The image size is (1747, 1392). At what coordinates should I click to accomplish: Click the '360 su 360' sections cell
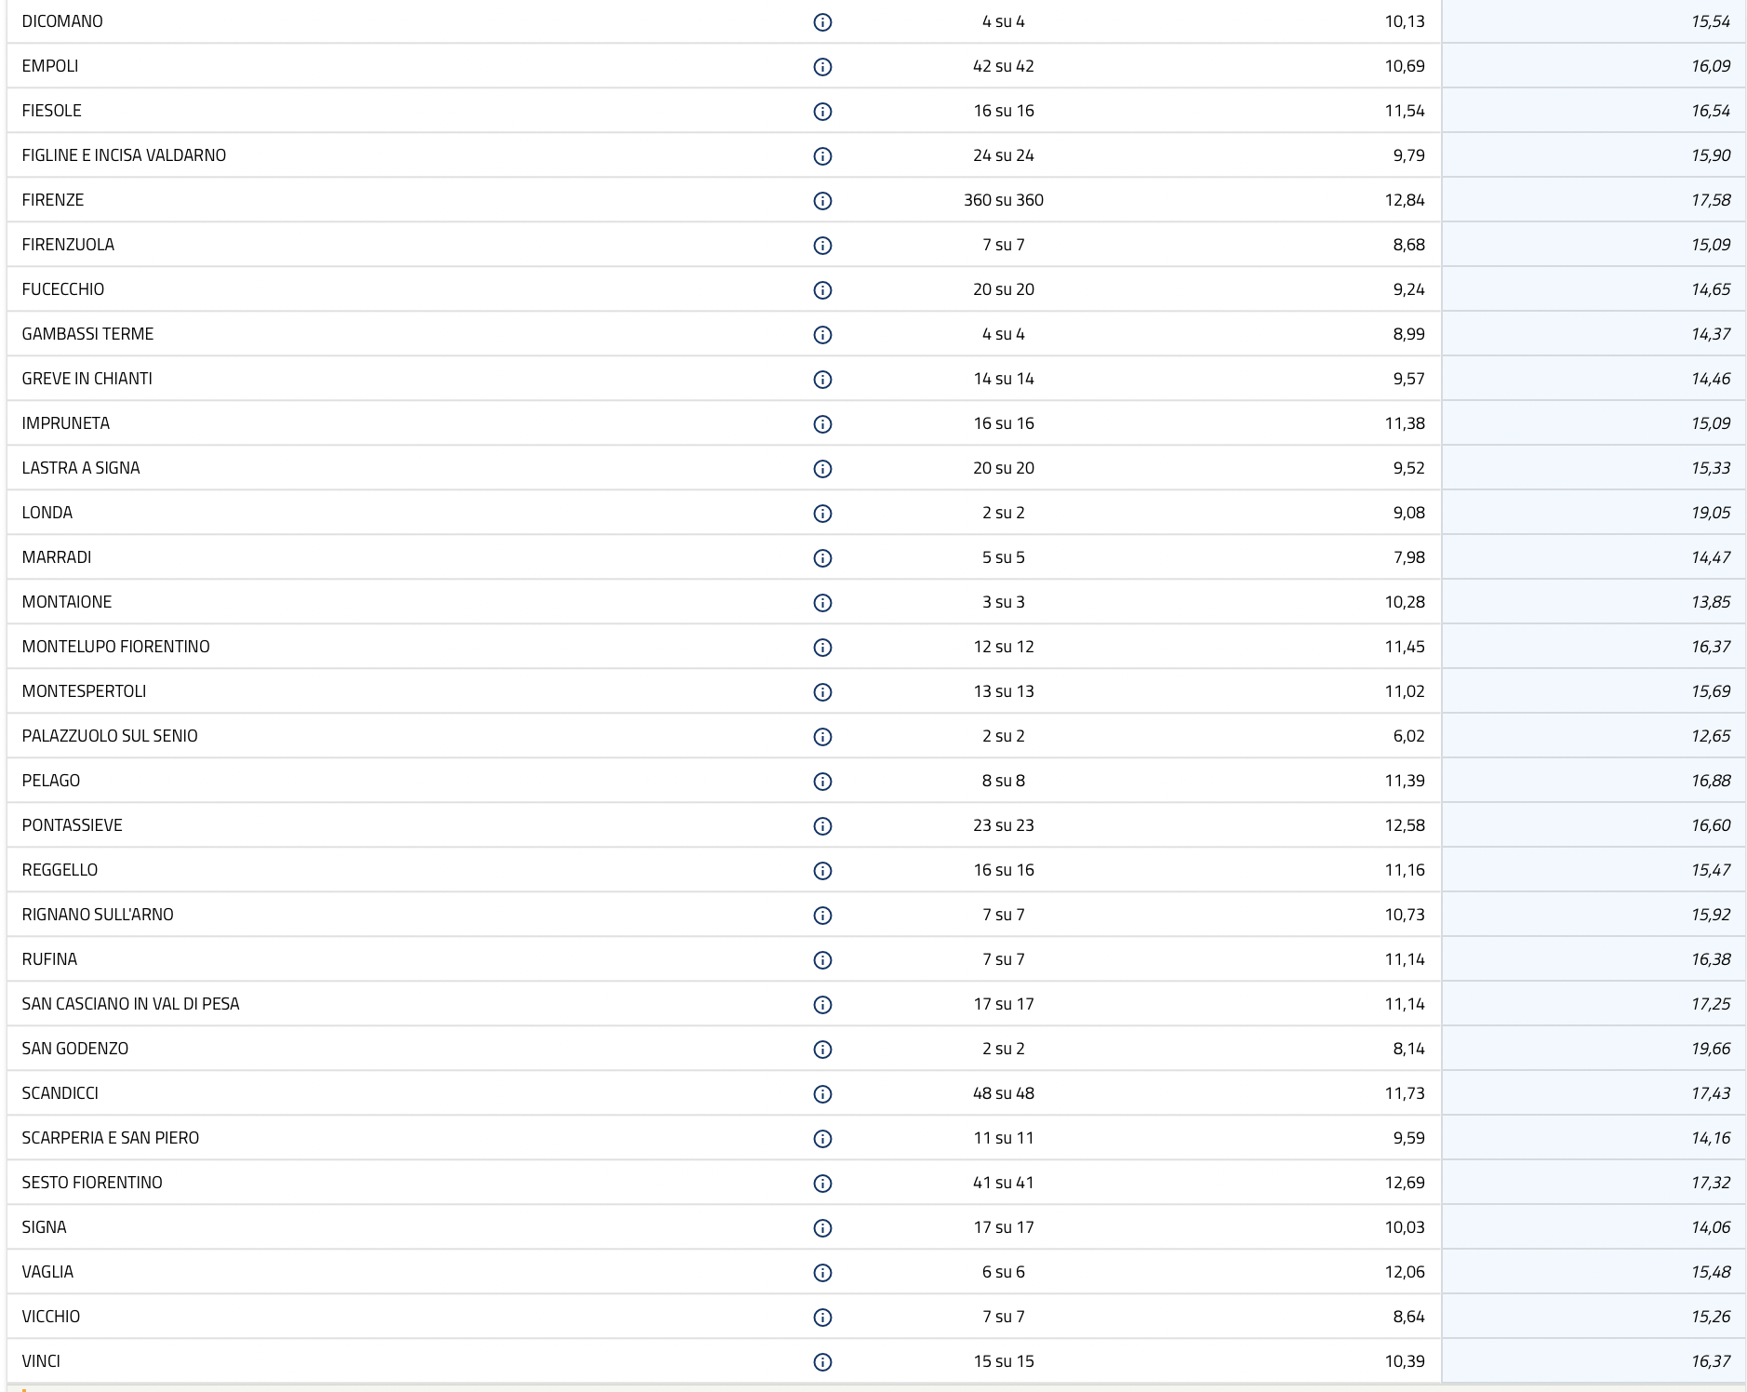[1003, 200]
